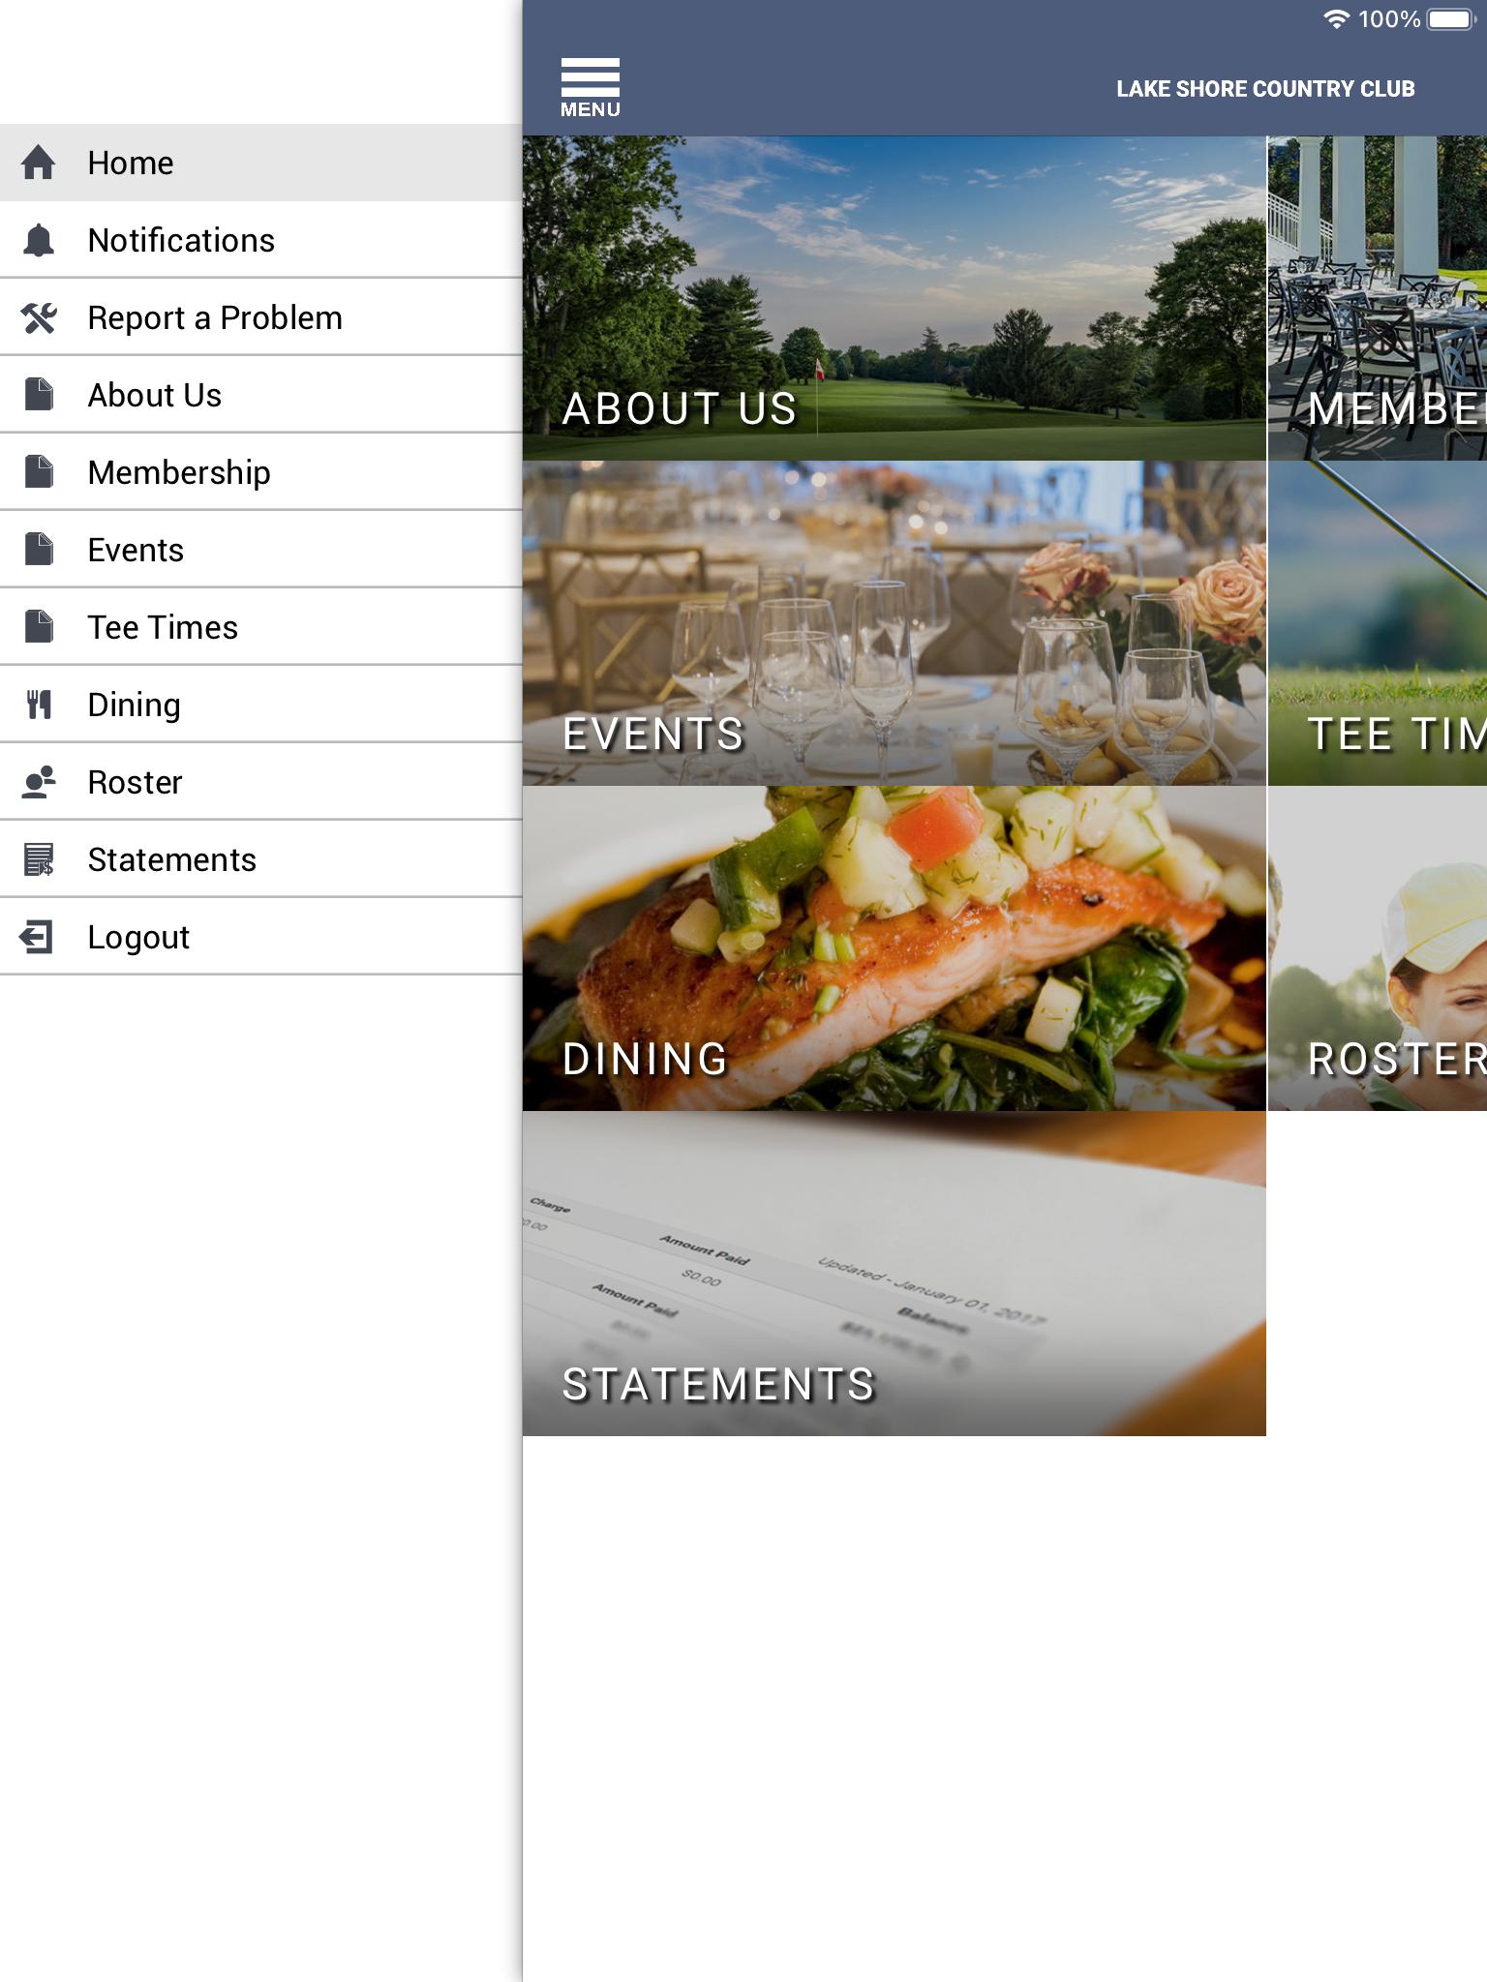Click the Home house icon

point(39,163)
